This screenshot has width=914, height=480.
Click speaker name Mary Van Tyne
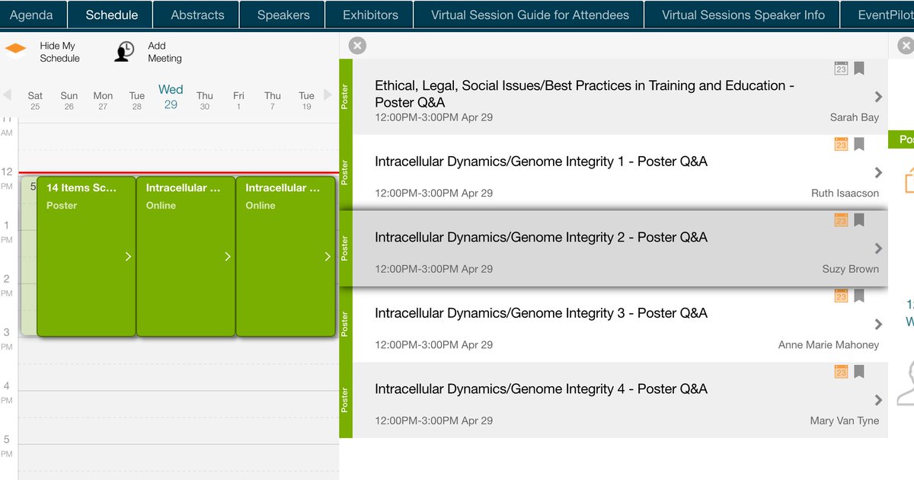(x=845, y=421)
